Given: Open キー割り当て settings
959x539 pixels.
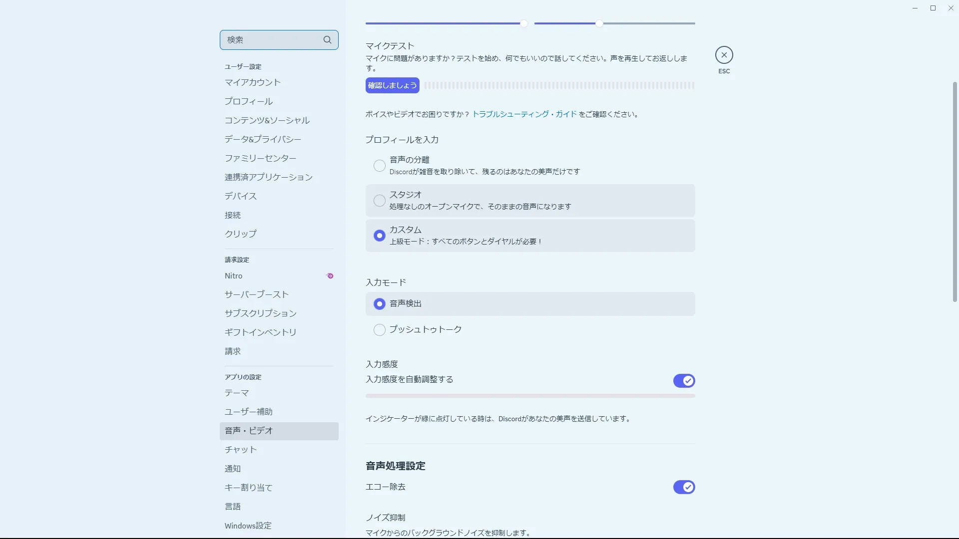Looking at the screenshot, I should click(x=249, y=488).
